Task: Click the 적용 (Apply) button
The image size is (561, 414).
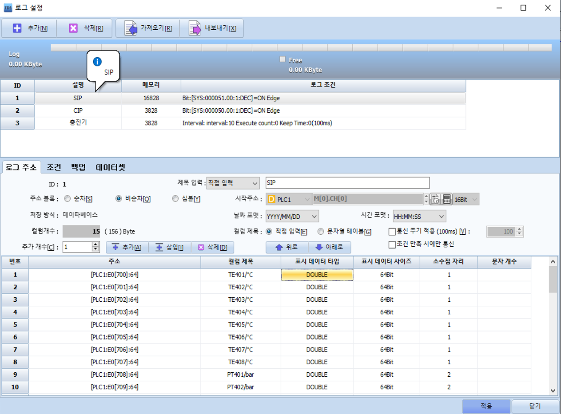Action: click(x=486, y=406)
